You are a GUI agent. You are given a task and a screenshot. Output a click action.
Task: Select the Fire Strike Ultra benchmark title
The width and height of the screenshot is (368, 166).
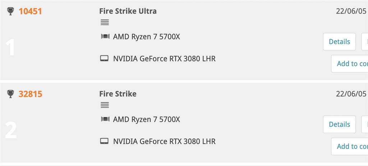(128, 11)
